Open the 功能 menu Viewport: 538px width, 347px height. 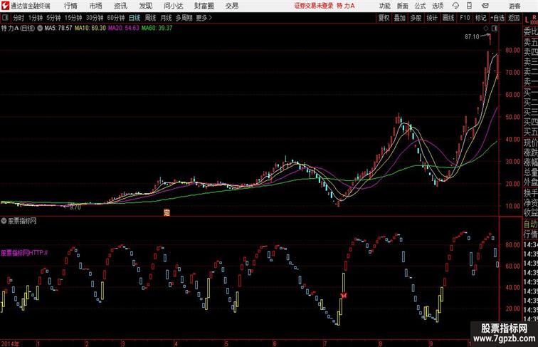(x=384, y=6)
